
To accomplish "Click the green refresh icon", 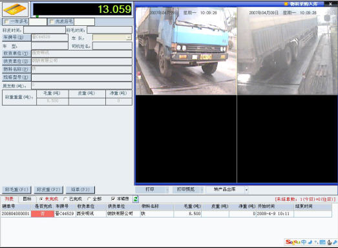I will (x=136, y=199).
